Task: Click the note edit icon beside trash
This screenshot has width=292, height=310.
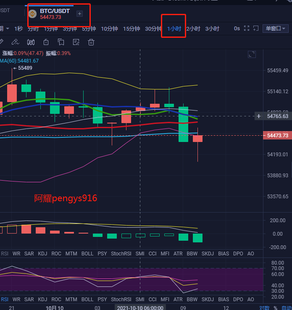Action: tap(76, 42)
